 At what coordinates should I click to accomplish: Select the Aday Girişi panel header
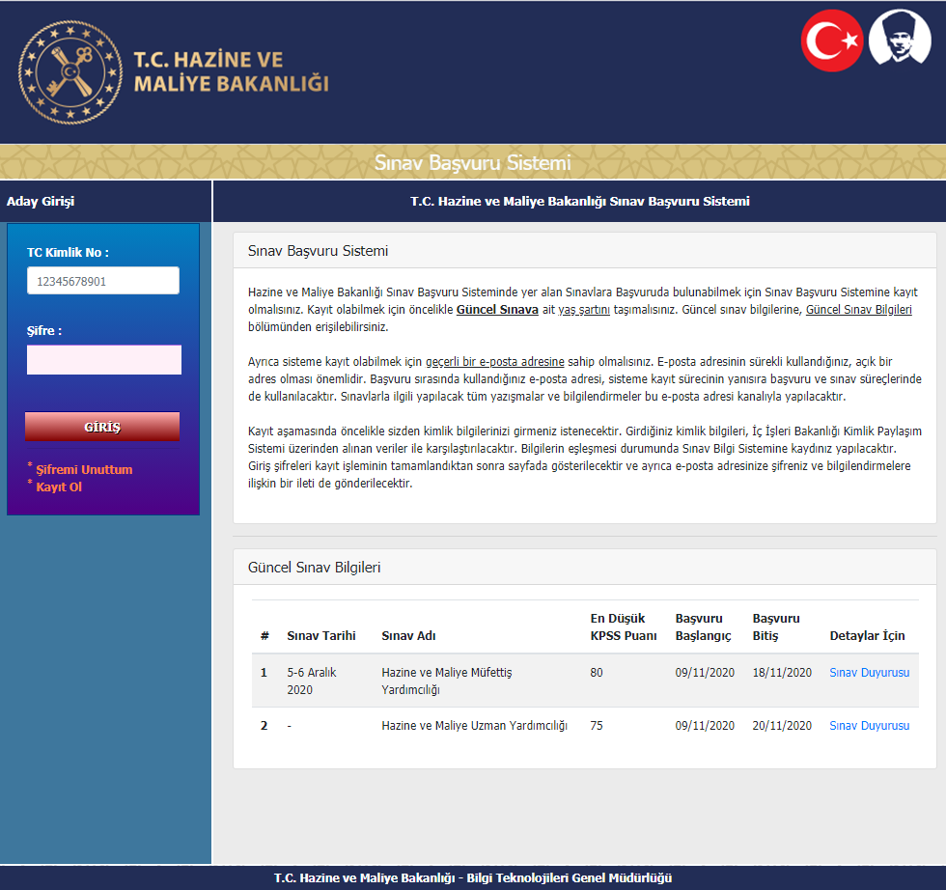(41, 202)
